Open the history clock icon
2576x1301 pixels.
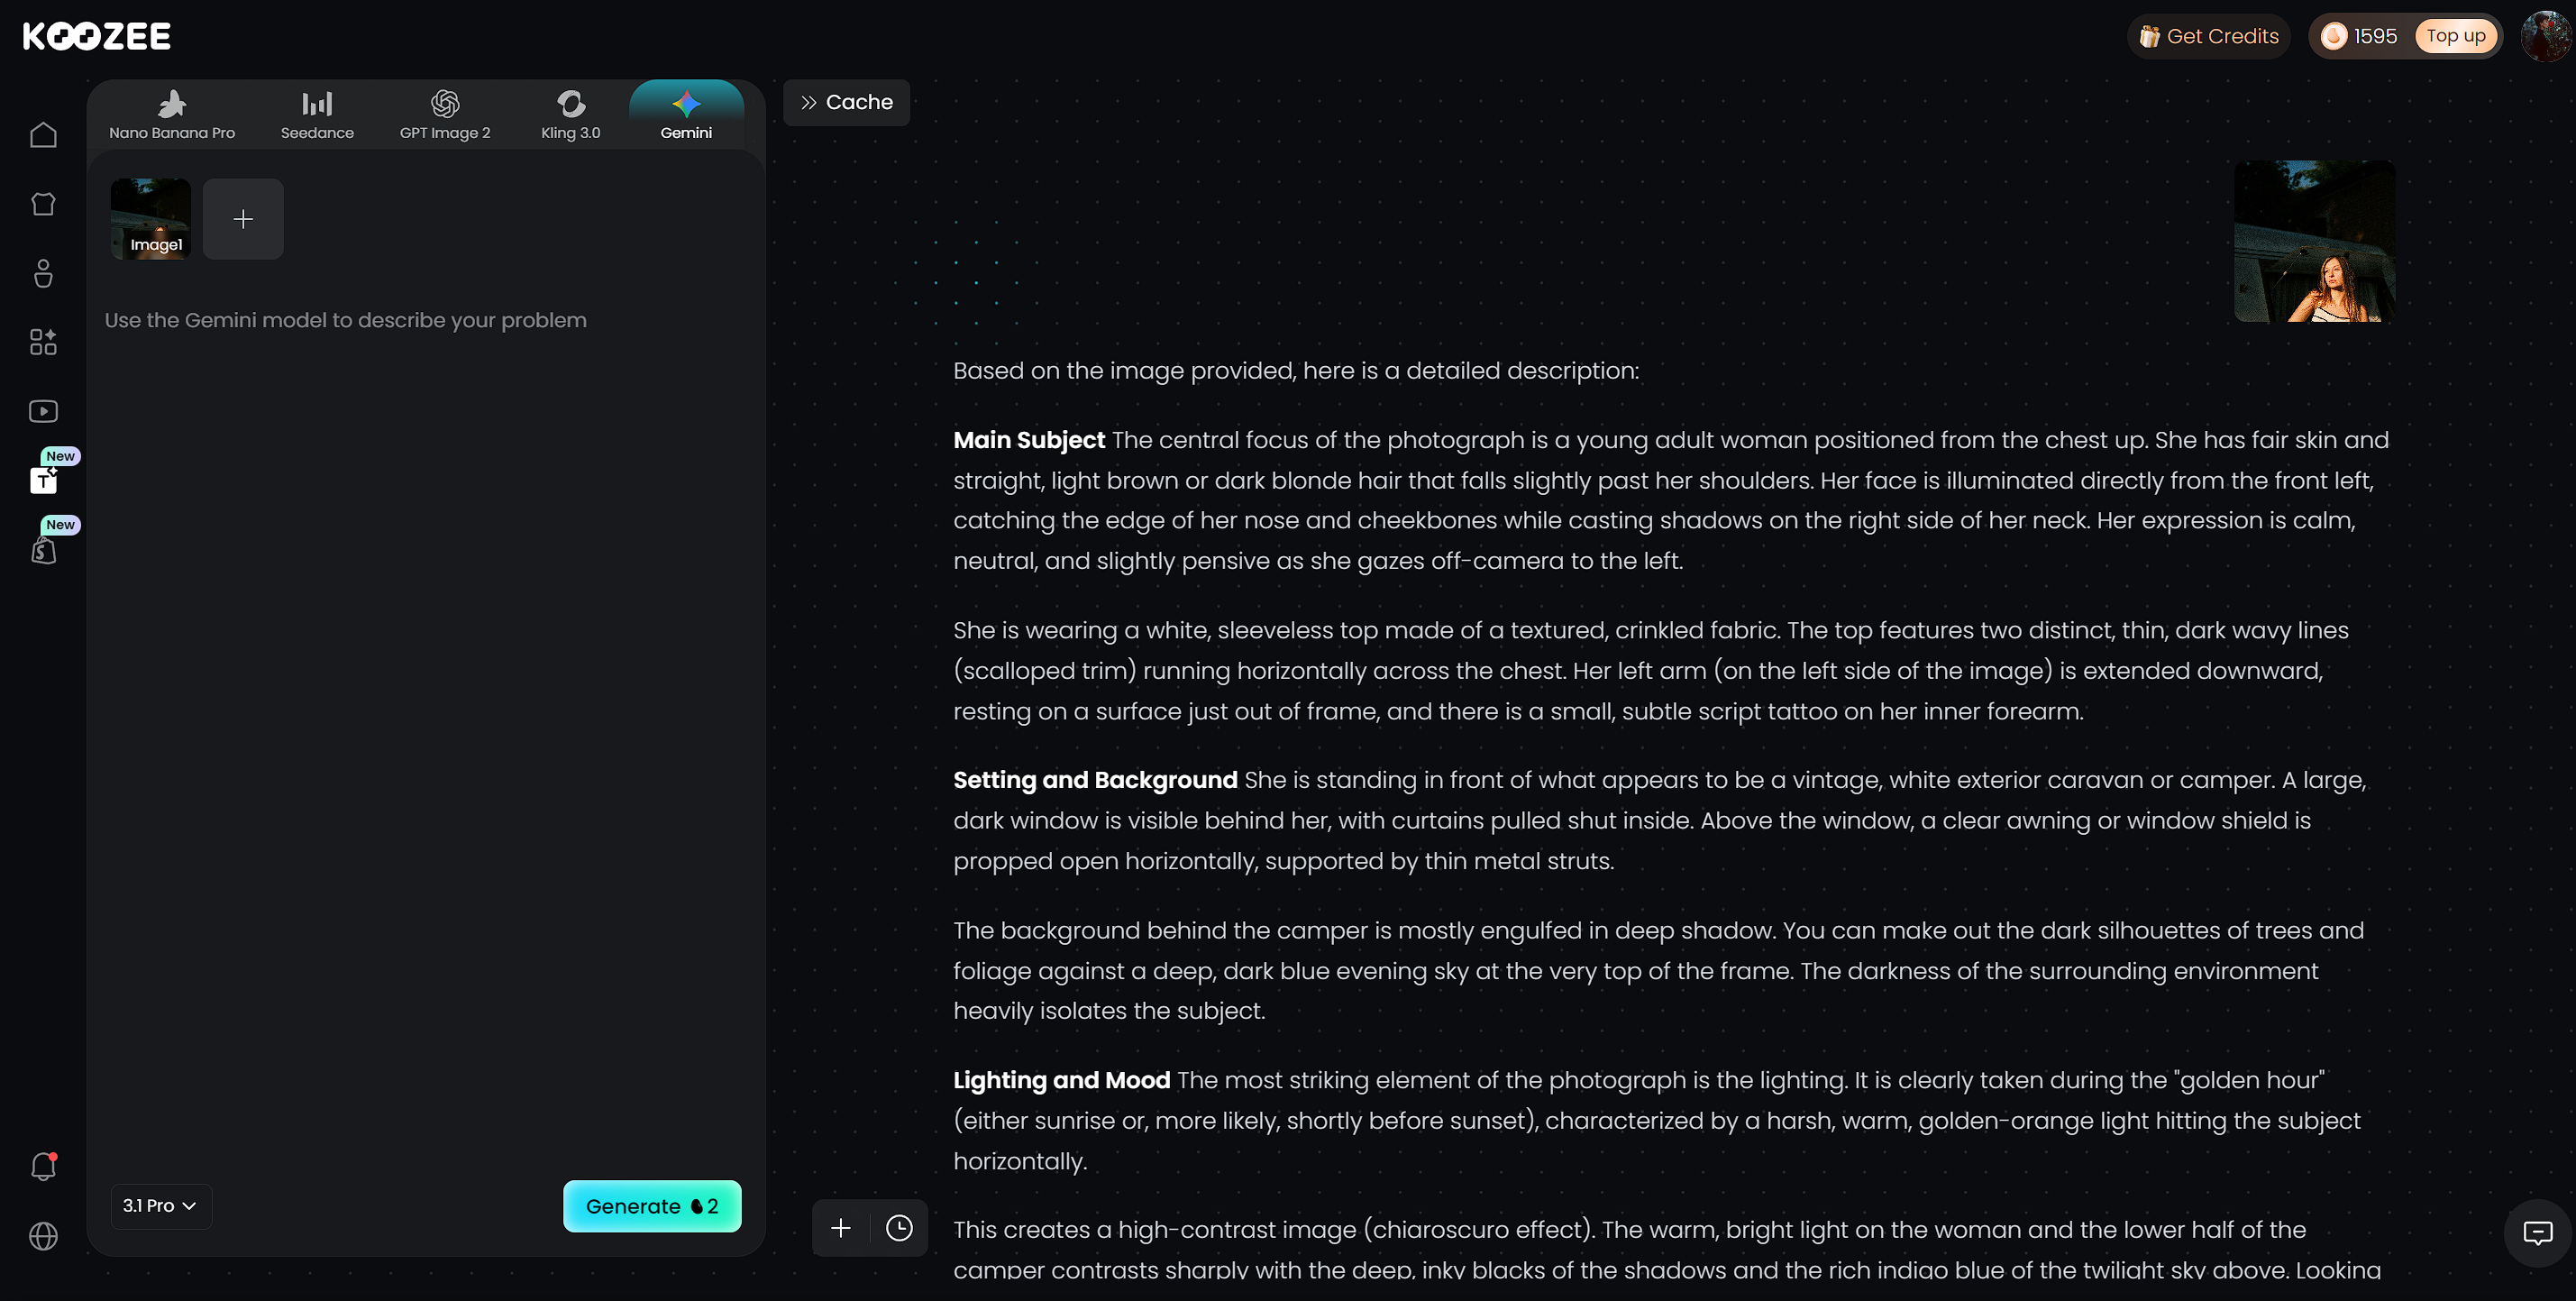pyautogui.click(x=899, y=1228)
